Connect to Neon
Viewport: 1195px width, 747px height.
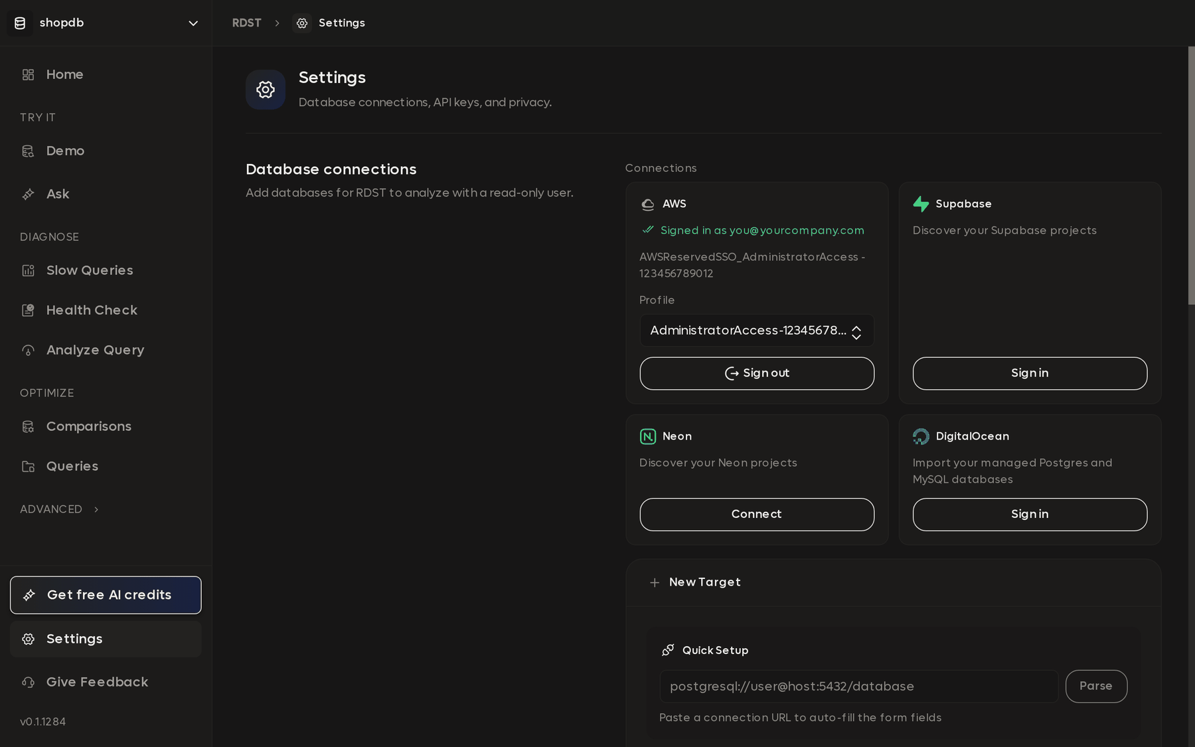coord(757,515)
